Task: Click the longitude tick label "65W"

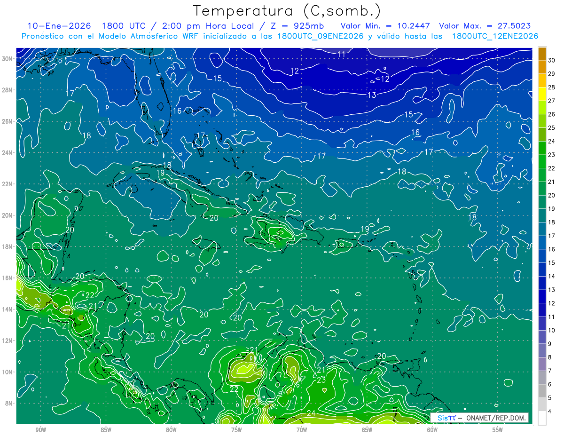Action: click(x=367, y=430)
